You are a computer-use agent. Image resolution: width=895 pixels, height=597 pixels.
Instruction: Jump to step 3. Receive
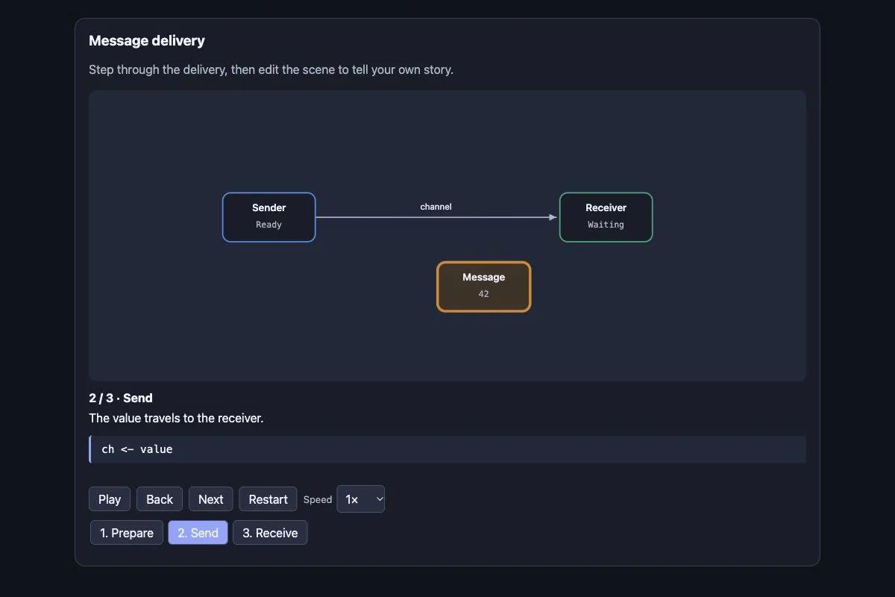(270, 533)
